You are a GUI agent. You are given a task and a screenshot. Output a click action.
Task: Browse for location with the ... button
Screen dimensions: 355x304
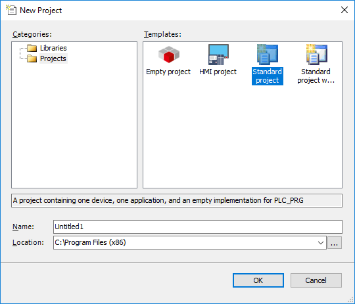pyautogui.click(x=335, y=243)
